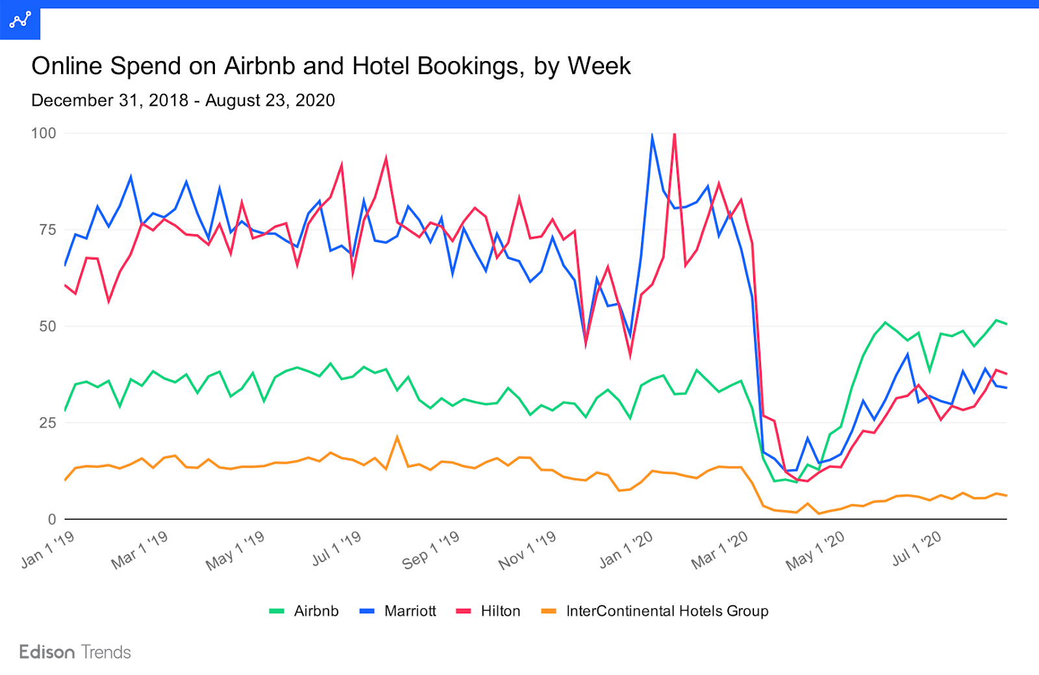Click the Mar 1 '20 axis label
Viewport: 1039px width, 675px height.
click(720, 550)
